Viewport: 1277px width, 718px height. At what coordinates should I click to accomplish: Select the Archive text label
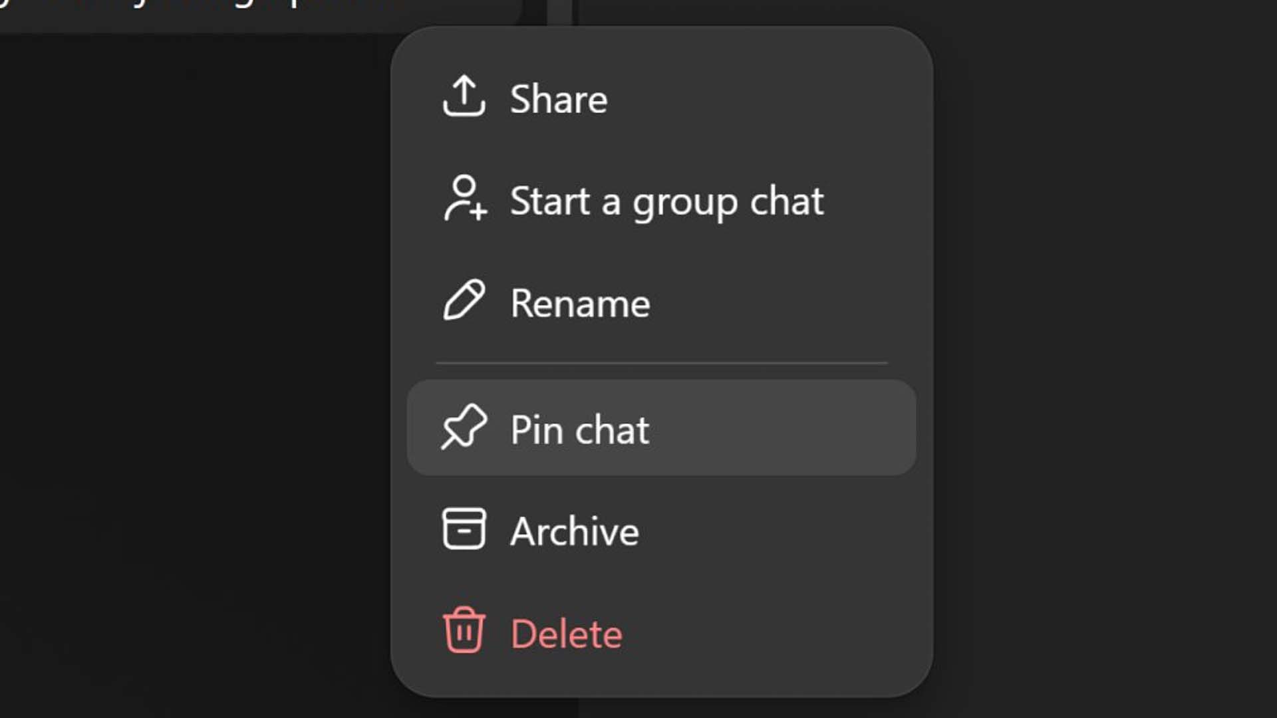(x=574, y=532)
